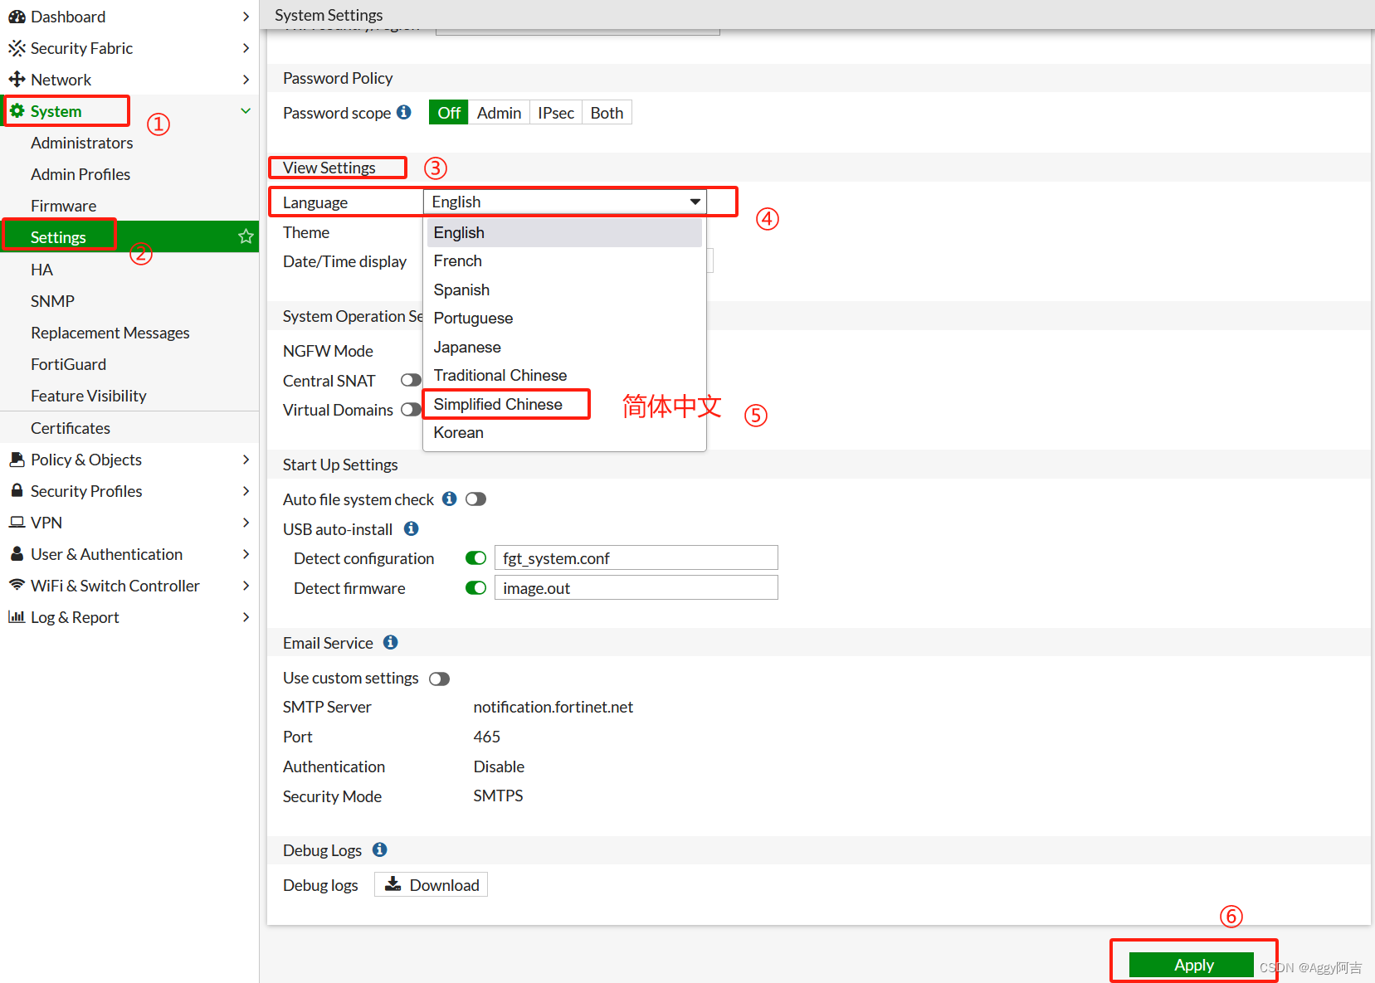
Task: Select Both password scope
Action: (607, 112)
